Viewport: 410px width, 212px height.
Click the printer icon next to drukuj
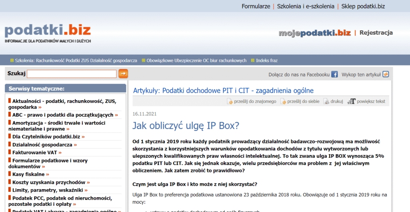coord(326,102)
